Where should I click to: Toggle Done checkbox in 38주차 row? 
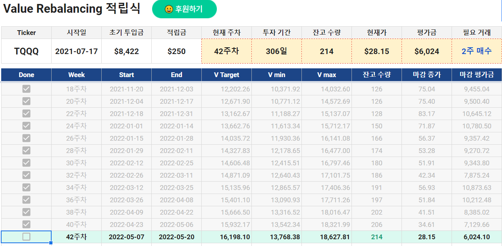tap(26, 212)
